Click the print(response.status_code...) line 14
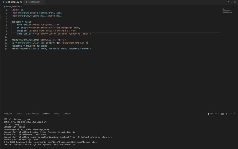Screen dimensions: 238x149 (51, 49)
